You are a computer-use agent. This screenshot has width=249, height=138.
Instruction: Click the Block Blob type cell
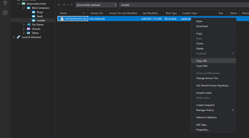tap(170, 19)
